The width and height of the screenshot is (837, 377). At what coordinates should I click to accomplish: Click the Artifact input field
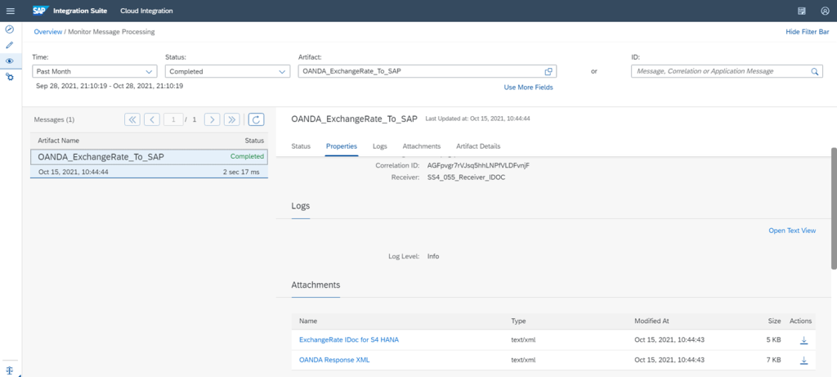click(427, 71)
